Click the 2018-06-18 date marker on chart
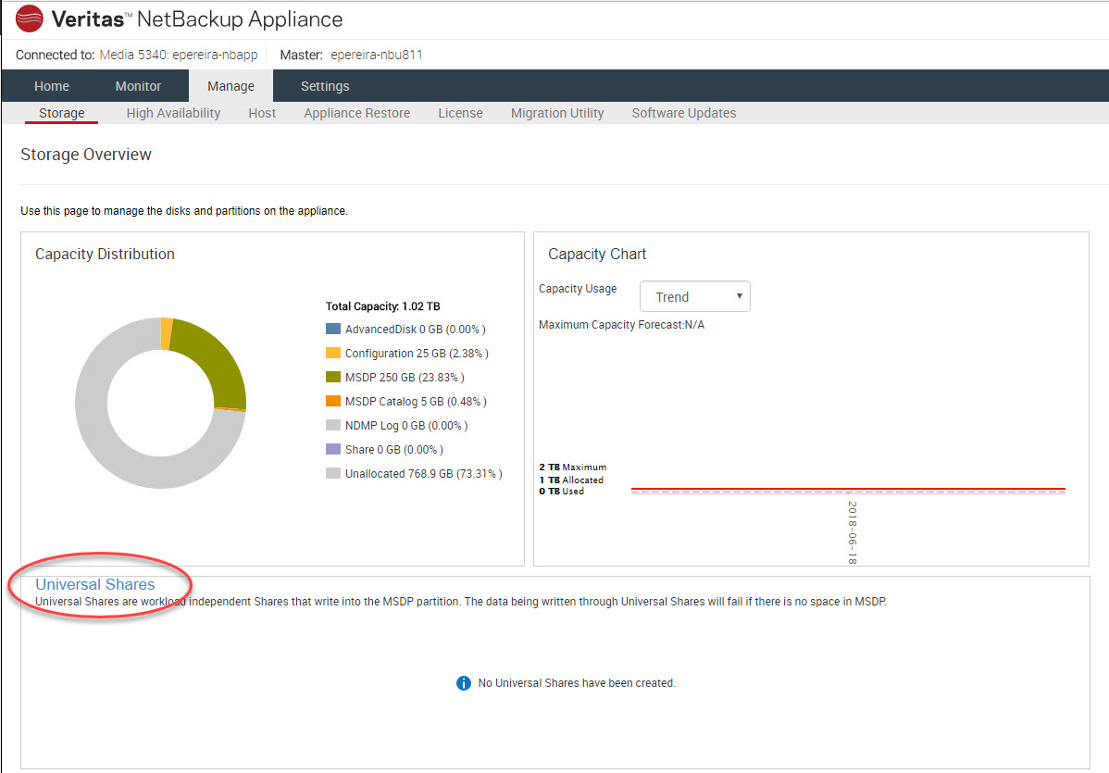1109x773 pixels. tap(853, 532)
